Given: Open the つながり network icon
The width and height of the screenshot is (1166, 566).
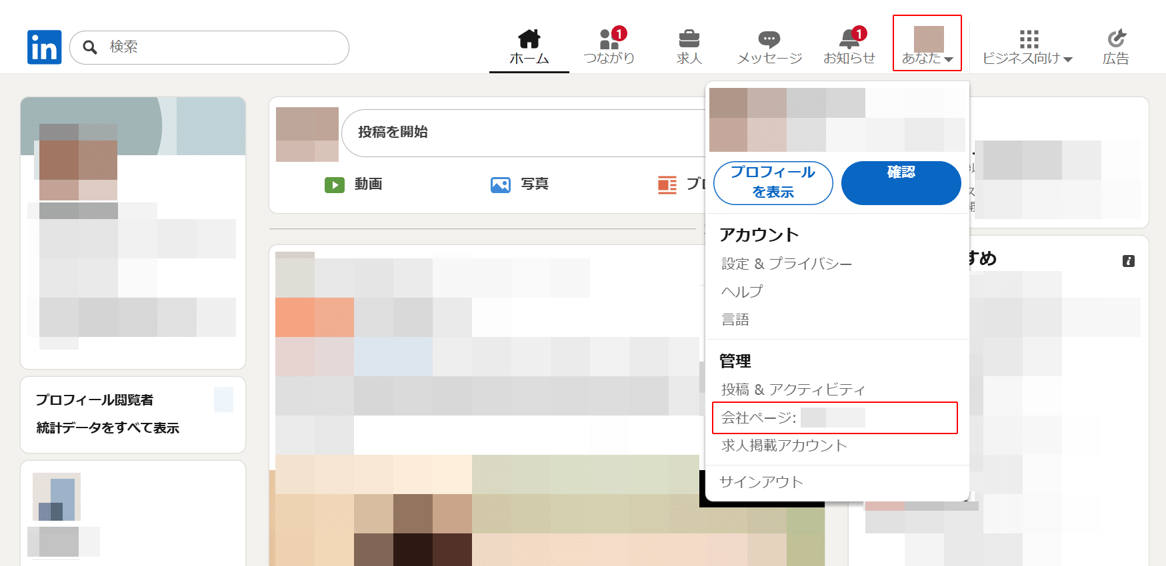Looking at the screenshot, I should tap(609, 39).
